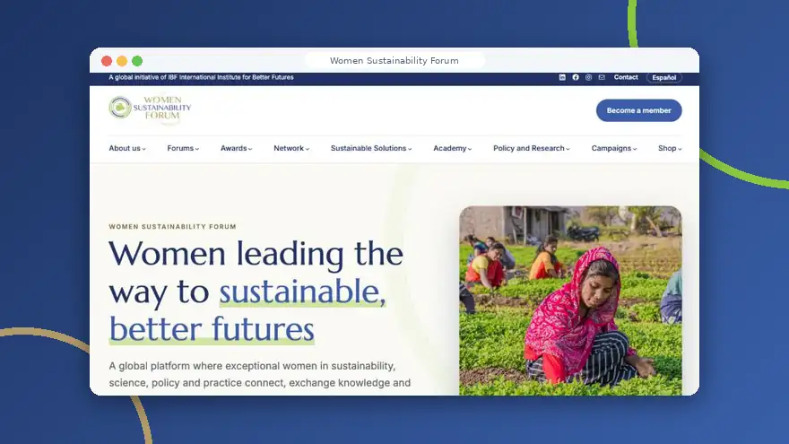Switch language to Español

663,77
